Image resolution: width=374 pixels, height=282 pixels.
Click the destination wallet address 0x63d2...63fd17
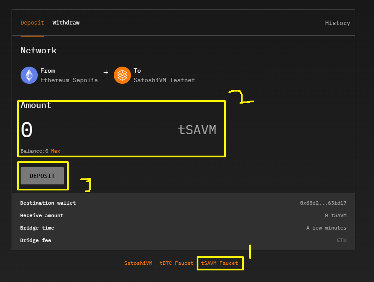[323, 203]
